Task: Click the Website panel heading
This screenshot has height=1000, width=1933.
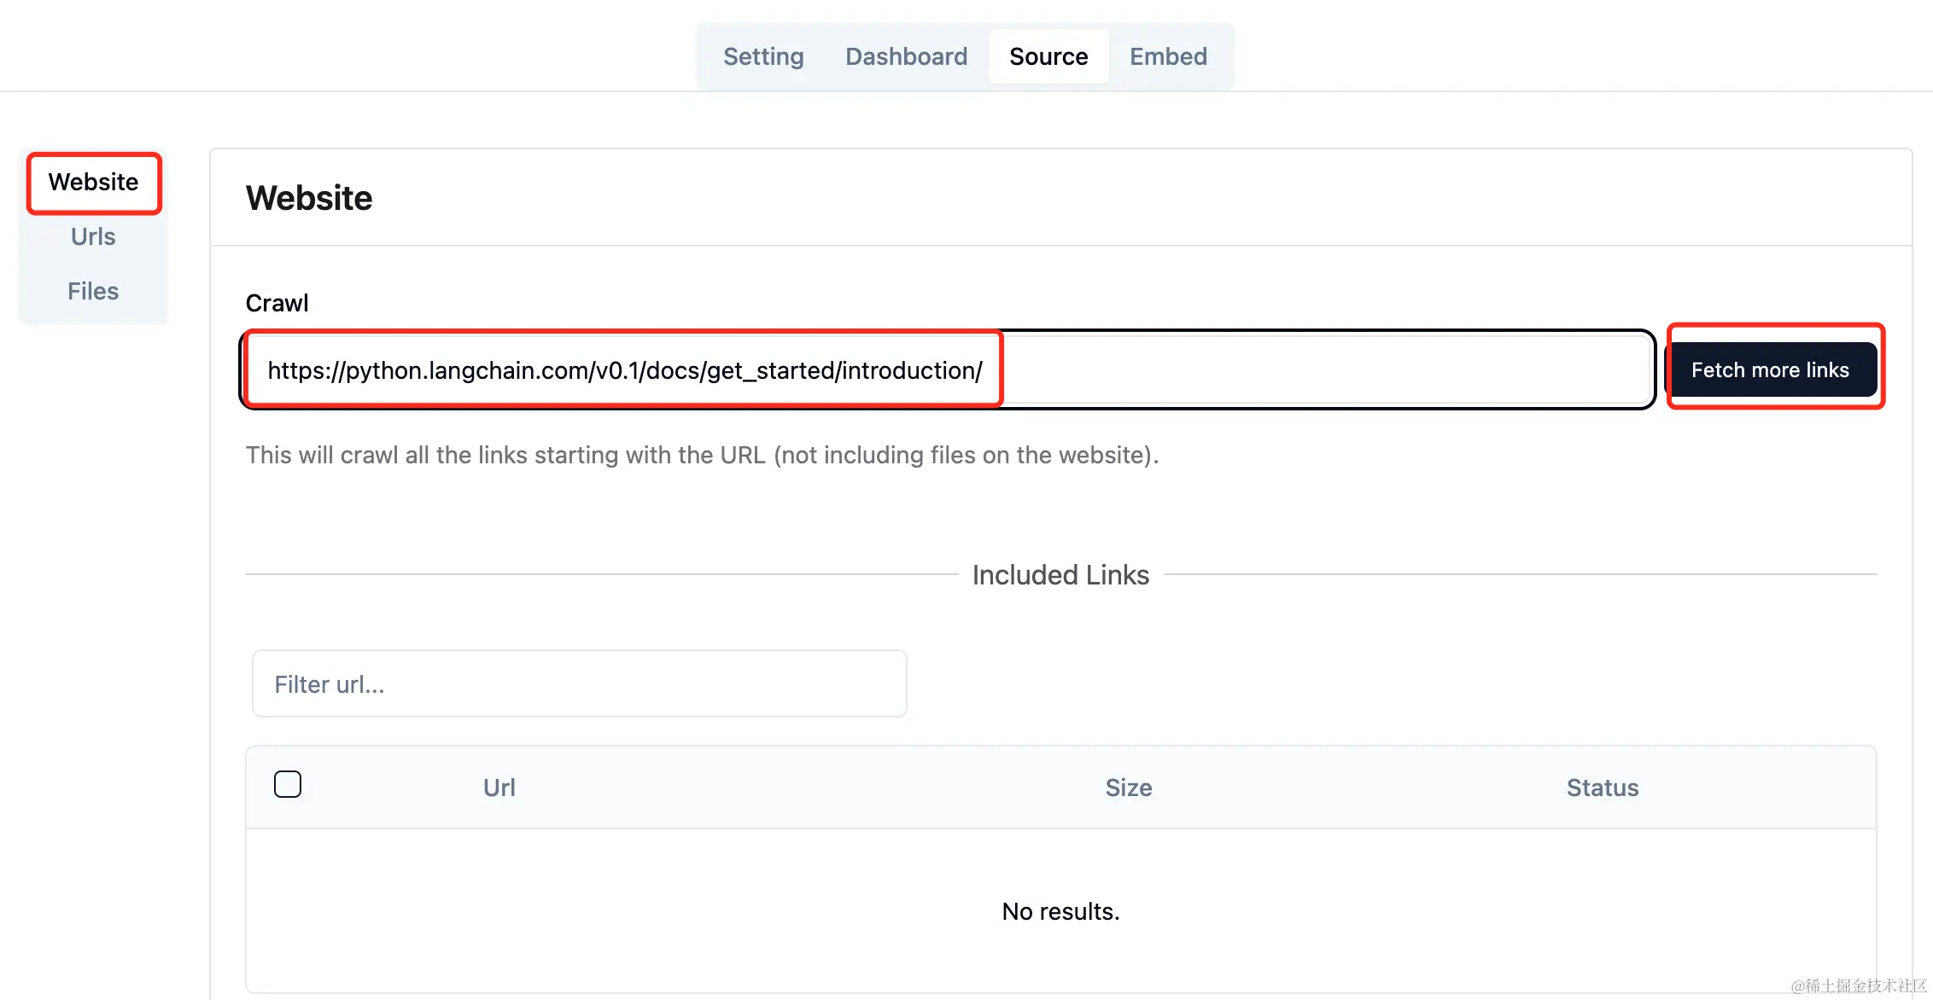Action: (309, 198)
